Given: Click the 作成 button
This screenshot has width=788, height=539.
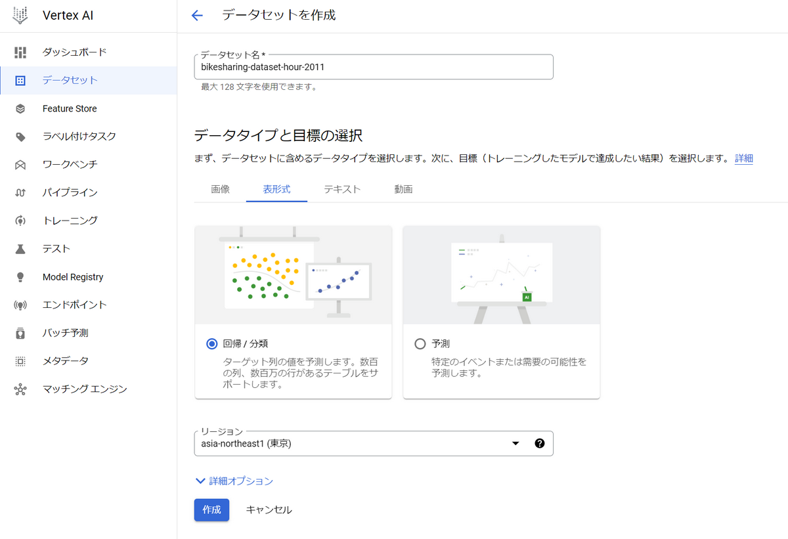Looking at the screenshot, I should click(211, 510).
